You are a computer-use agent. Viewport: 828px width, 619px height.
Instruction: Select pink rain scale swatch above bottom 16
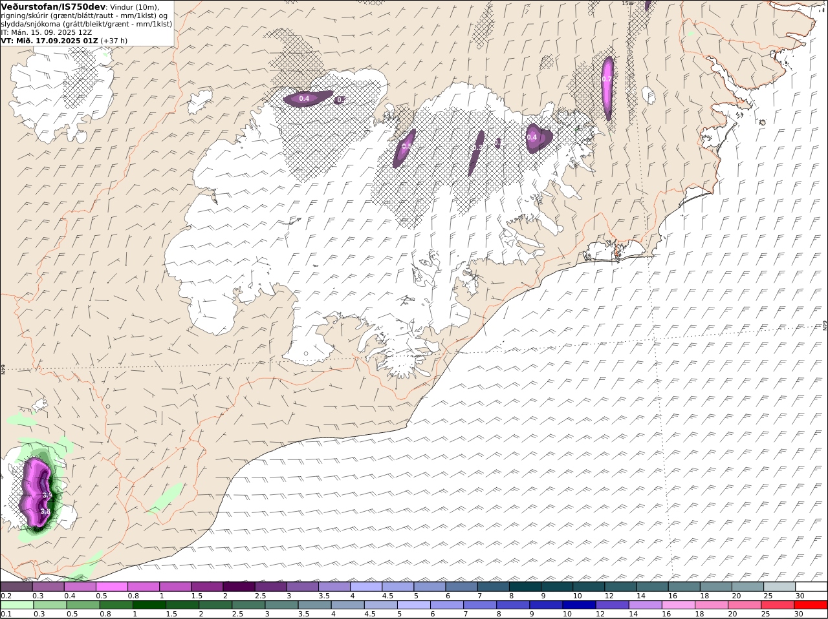point(678,605)
